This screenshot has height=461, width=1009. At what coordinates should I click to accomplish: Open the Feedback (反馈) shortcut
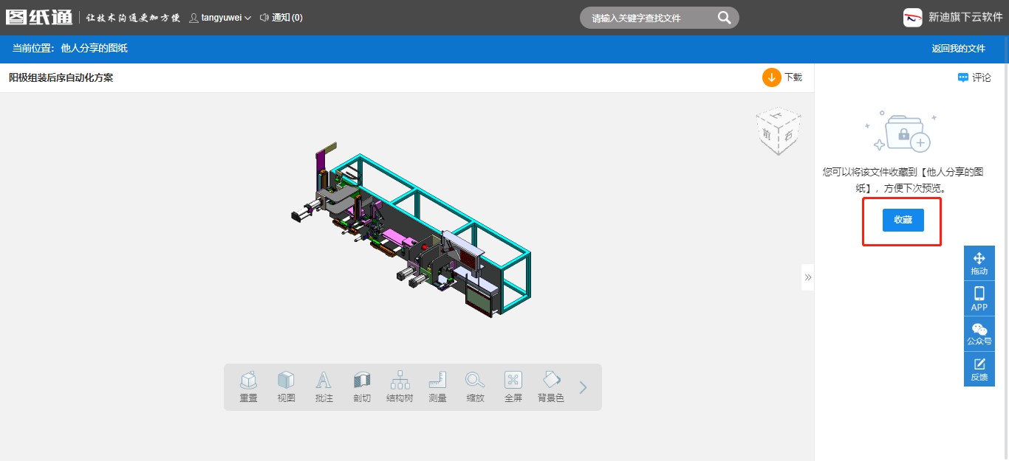tap(979, 370)
